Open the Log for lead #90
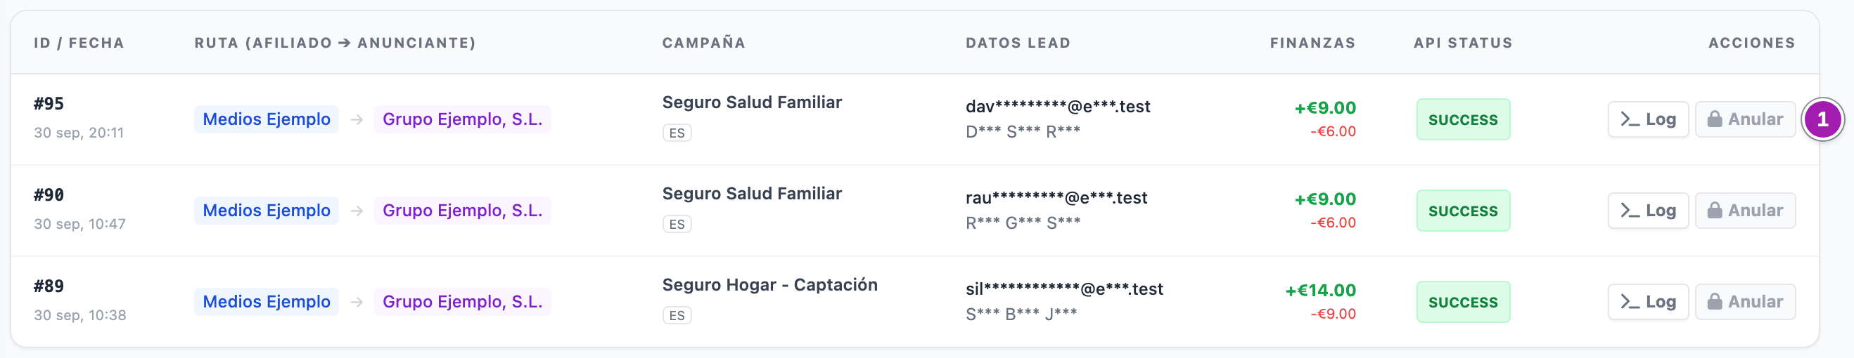 click(x=1647, y=211)
